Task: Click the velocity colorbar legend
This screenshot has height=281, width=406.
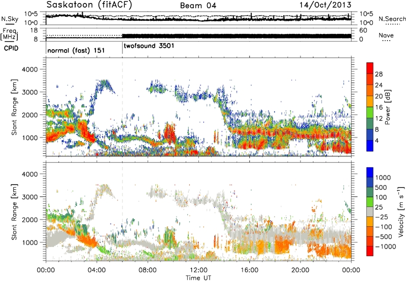Action: pos(370,212)
